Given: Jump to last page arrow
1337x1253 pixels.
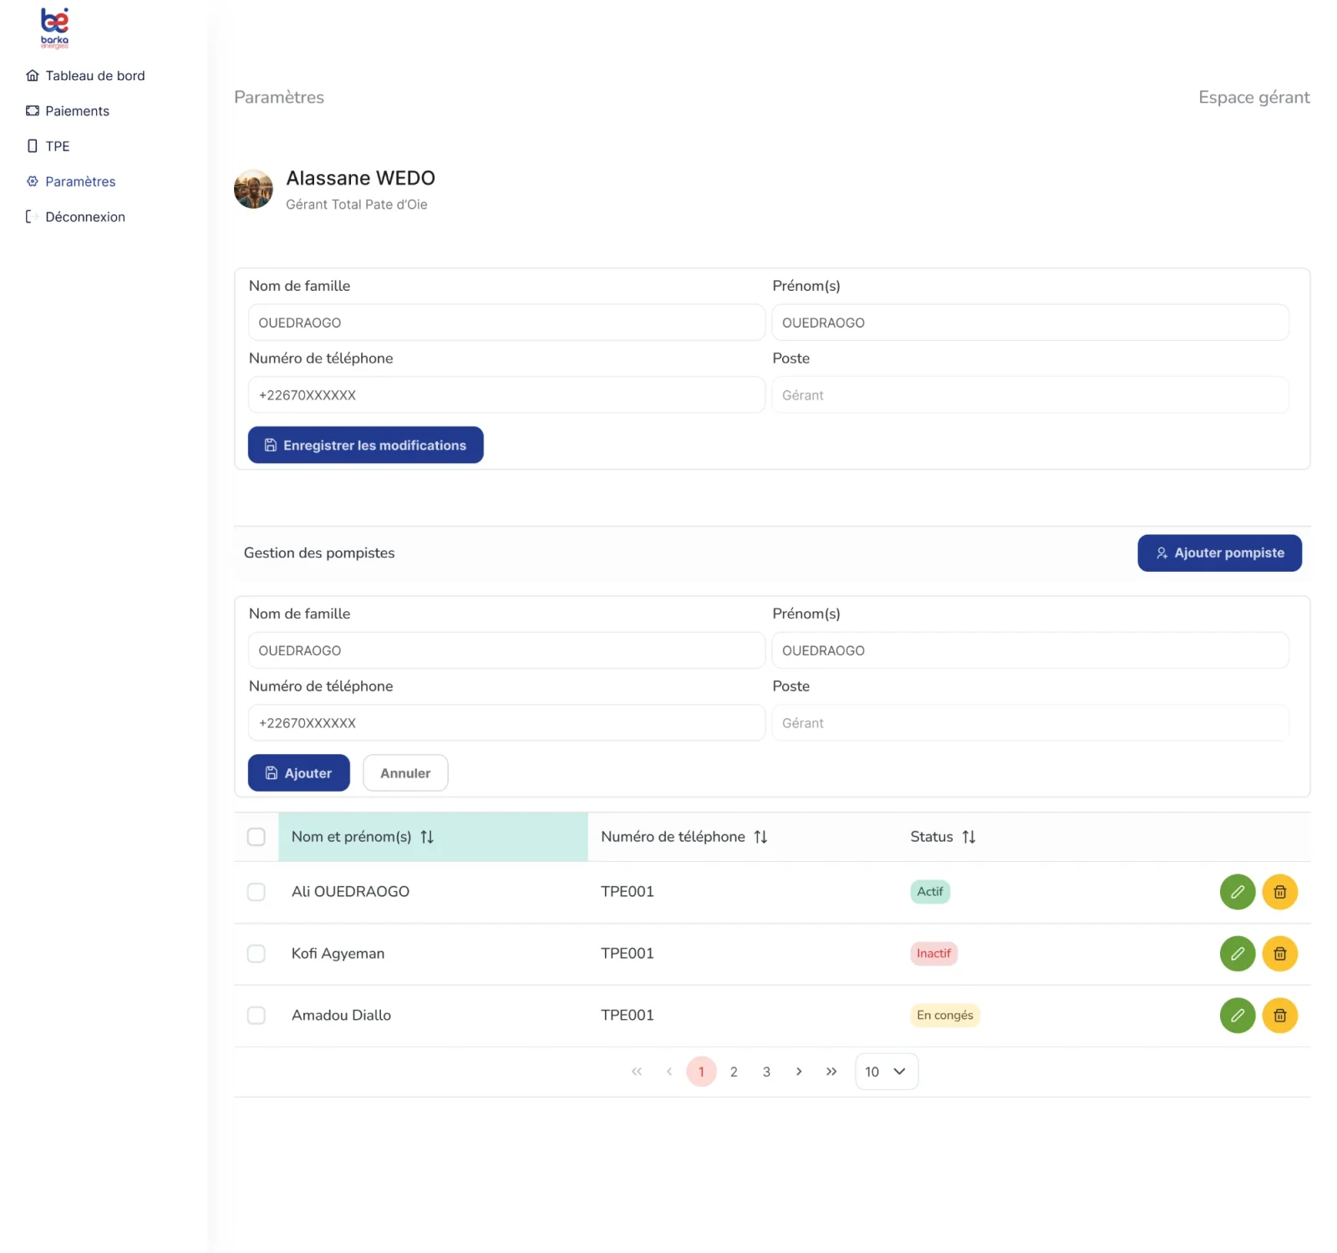Looking at the screenshot, I should 831,1072.
